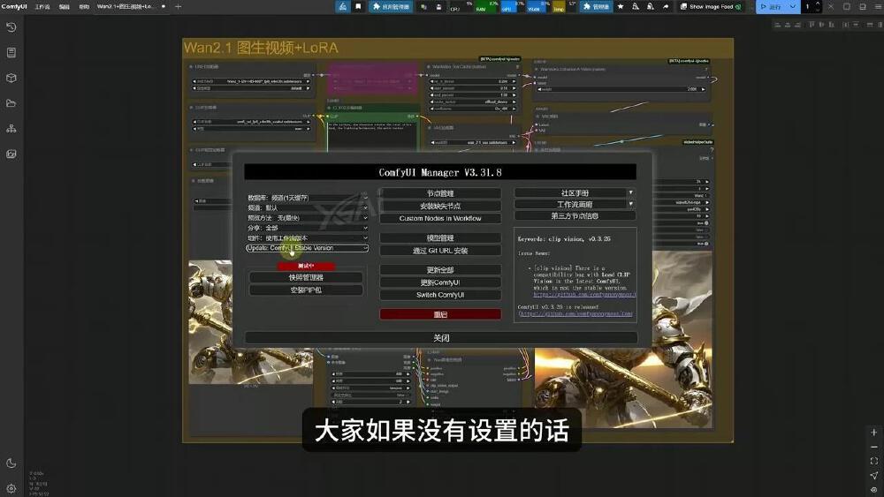Open the node library cube icon
The image size is (884, 497).
pyautogui.click(x=11, y=78)
